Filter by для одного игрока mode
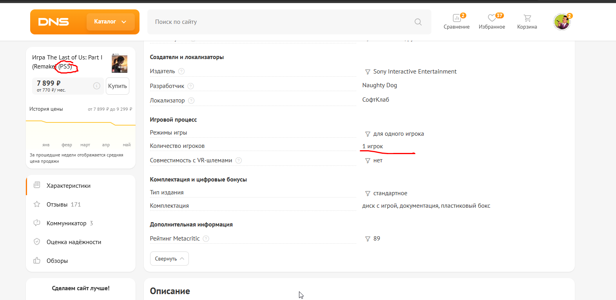 [399, 134]
